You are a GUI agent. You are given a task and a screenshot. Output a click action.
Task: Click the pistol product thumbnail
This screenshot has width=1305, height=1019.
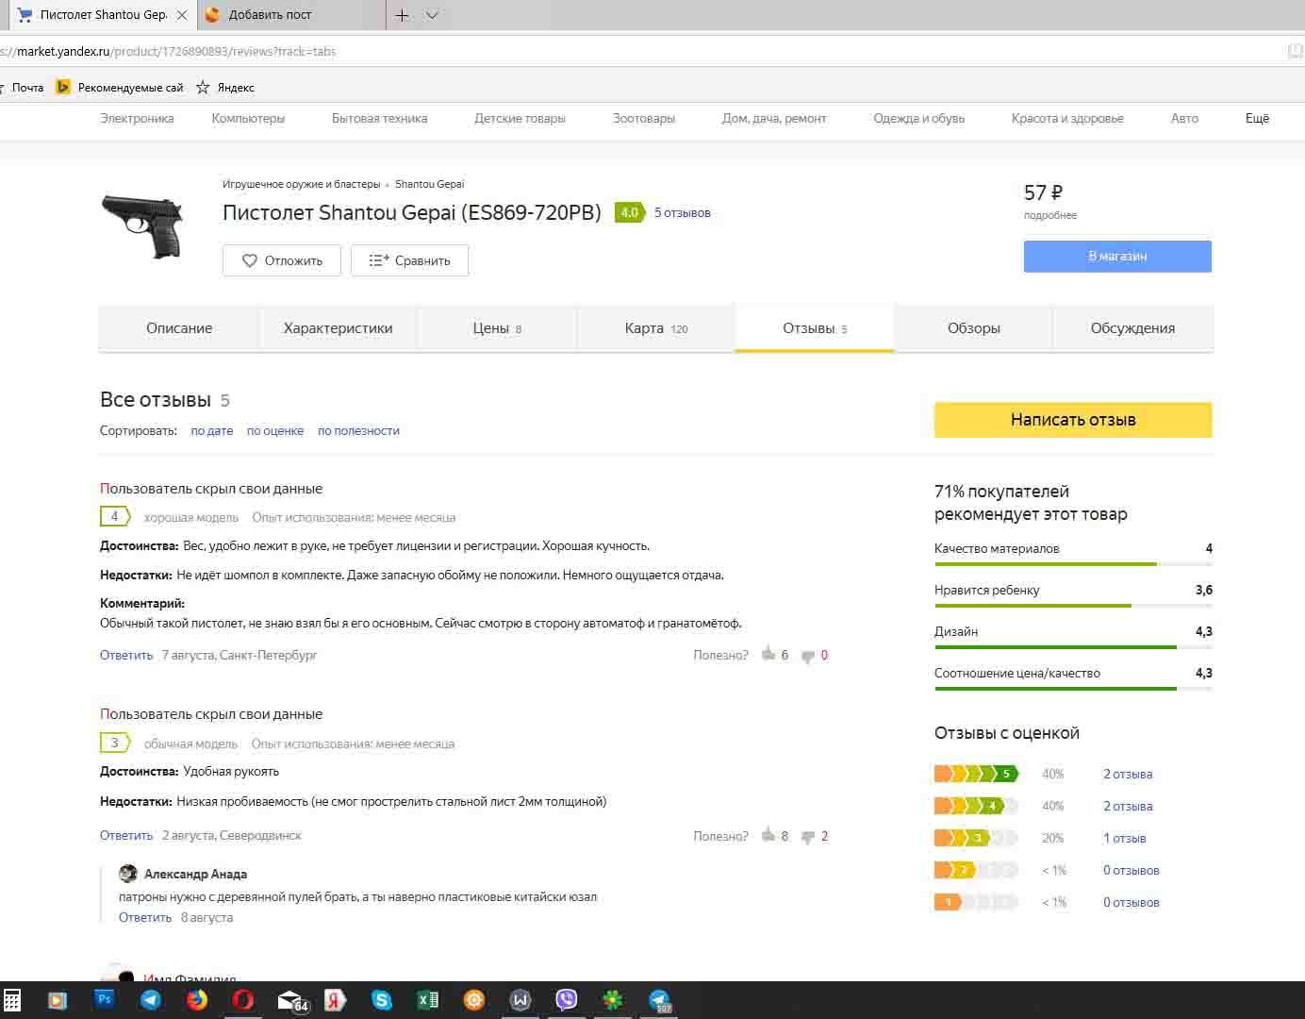[x=142, y=226]
